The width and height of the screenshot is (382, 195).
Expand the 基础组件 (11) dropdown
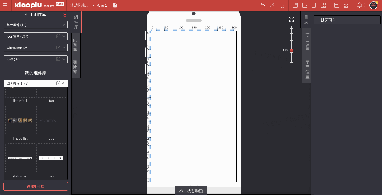(x=36, y=25)
